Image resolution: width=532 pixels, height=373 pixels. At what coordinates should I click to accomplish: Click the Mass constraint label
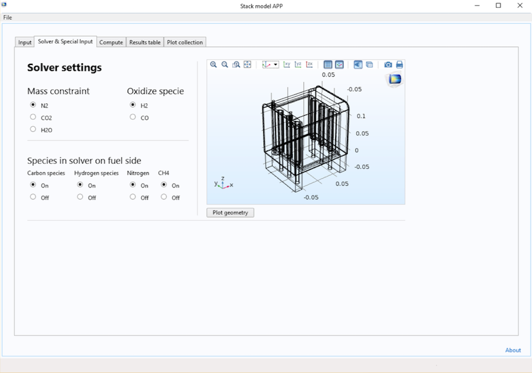[x=59, y=91]
